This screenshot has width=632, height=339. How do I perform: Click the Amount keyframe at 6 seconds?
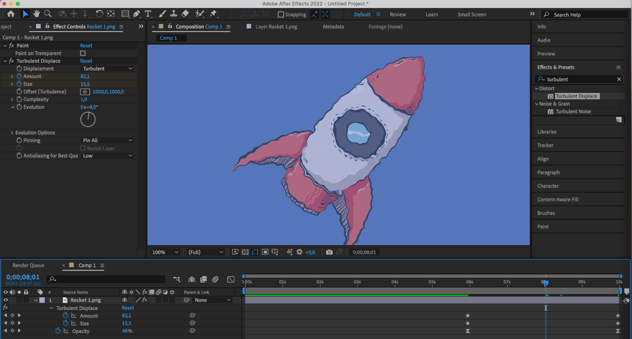coord(468,316)
